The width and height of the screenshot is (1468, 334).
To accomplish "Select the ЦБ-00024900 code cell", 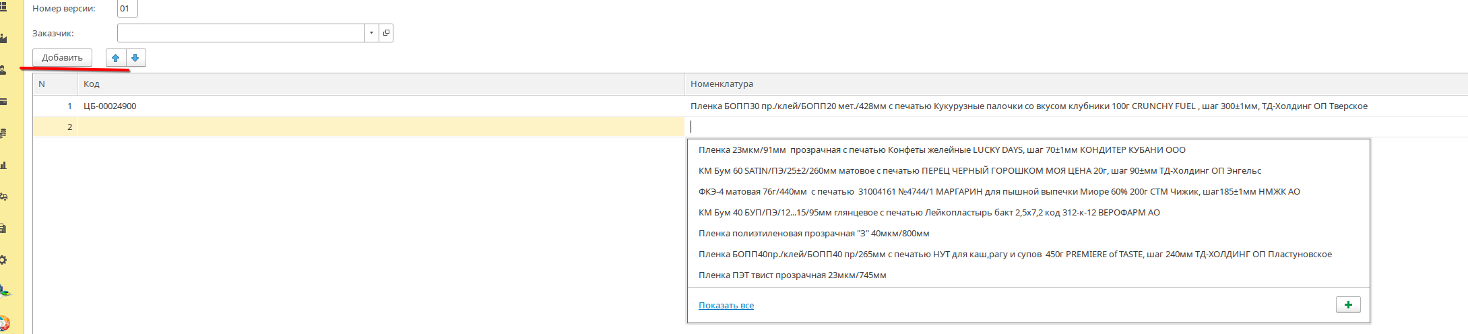I will click(x=110, y=106).
